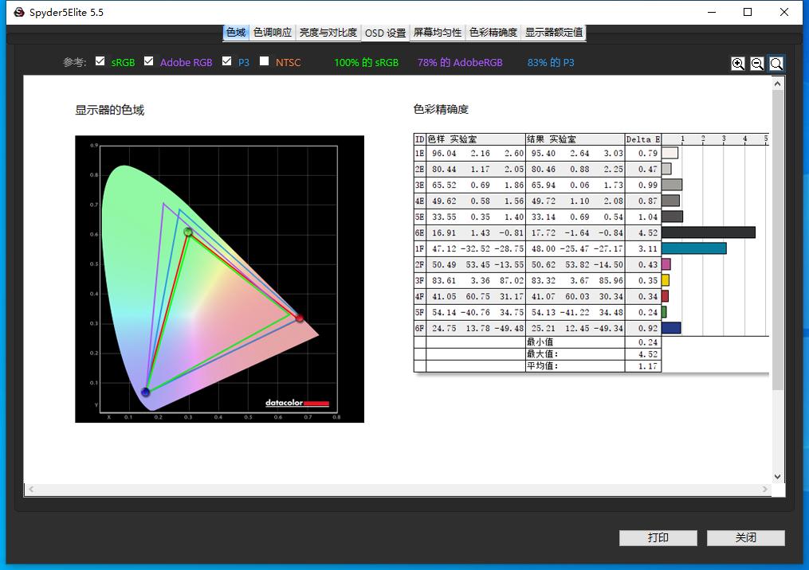Click the zoom out magnifier icon
This screenshot has height=570, width=809.
click(x=757, y=64)
